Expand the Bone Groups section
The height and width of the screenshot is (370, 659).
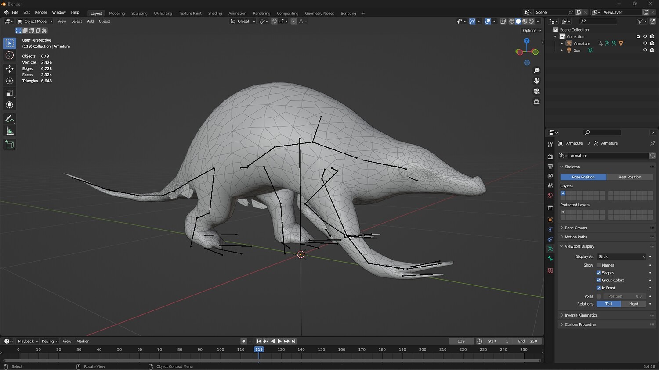pos(576,228)
